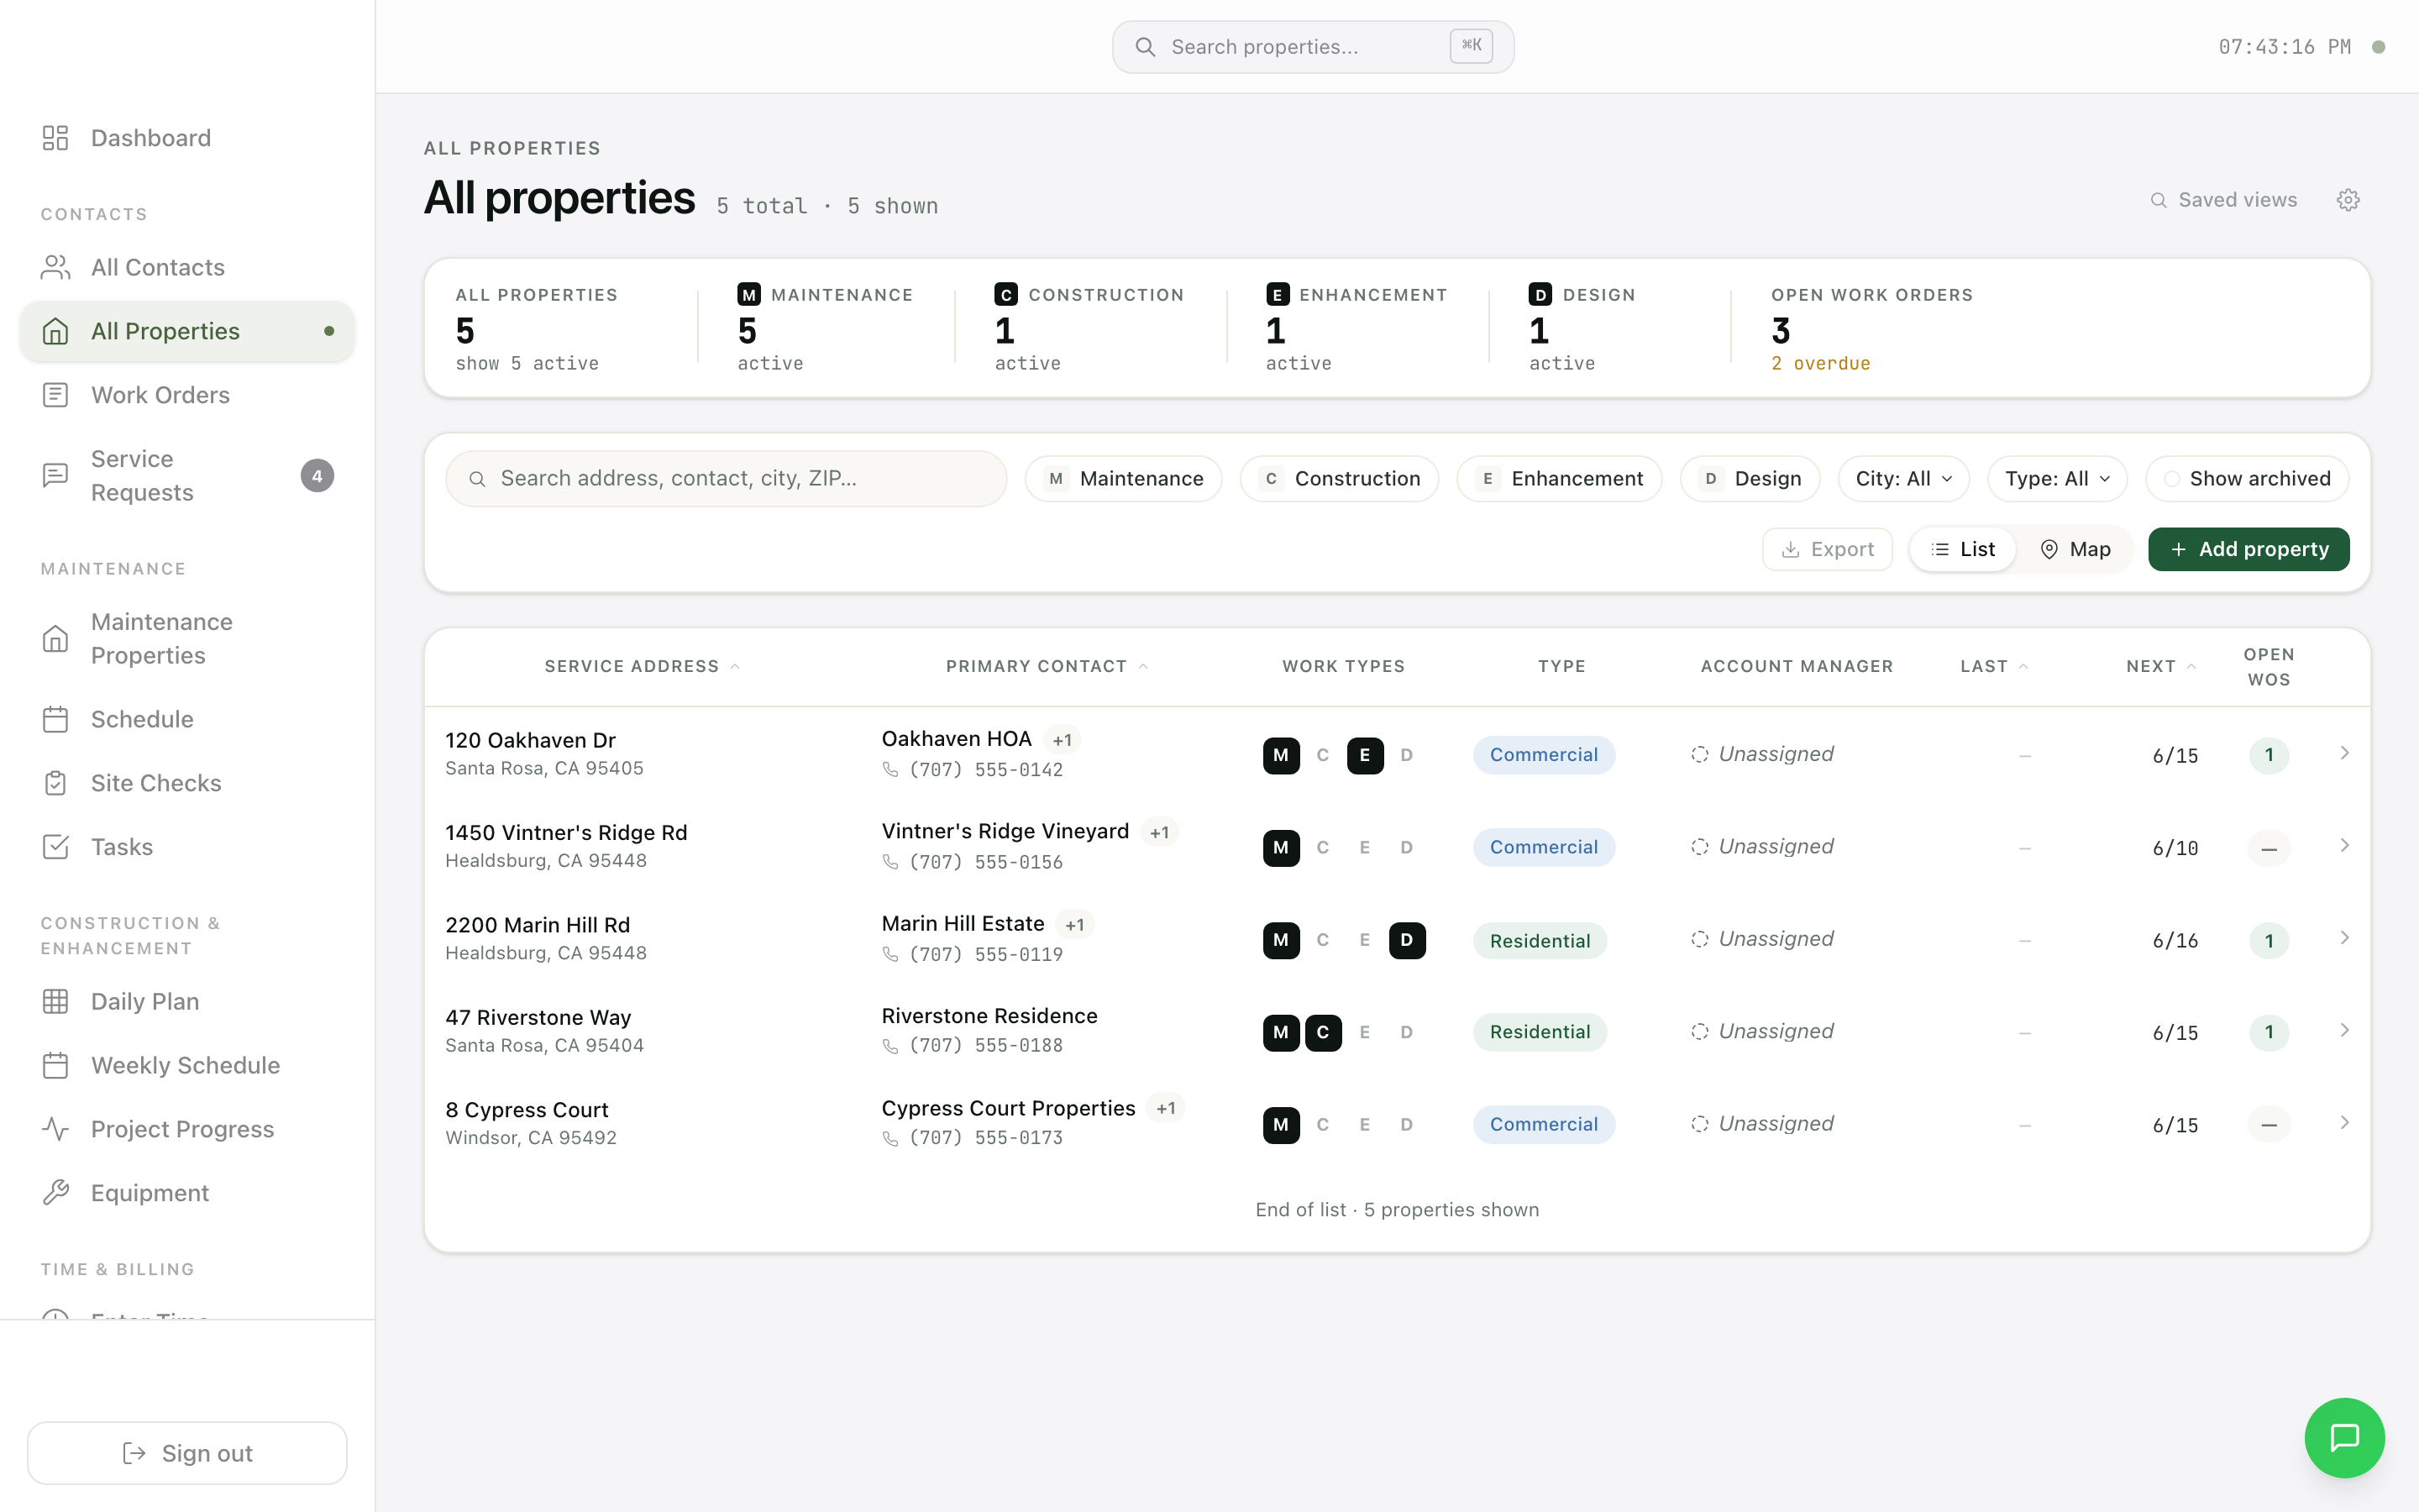
Task: Click +1 contacts badge for Marin Hill Estate
Action: pos(1074,925)
